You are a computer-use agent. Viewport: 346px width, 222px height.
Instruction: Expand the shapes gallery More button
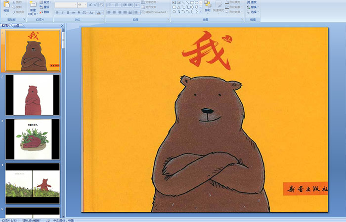[201, 12]
